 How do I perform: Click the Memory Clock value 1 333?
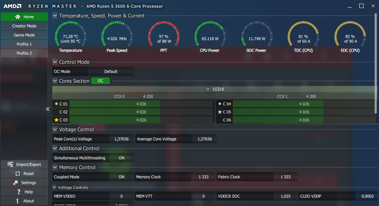(x=203, y=177)
